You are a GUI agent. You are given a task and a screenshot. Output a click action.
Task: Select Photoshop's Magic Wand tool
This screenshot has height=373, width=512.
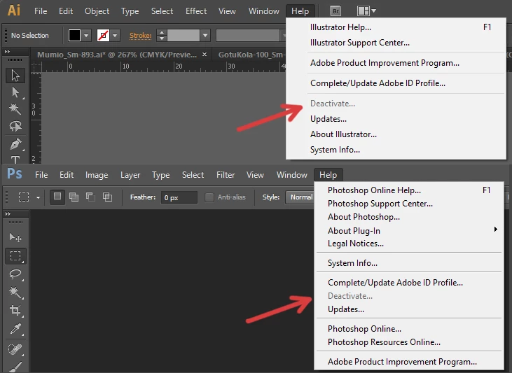tap(15, 292)
